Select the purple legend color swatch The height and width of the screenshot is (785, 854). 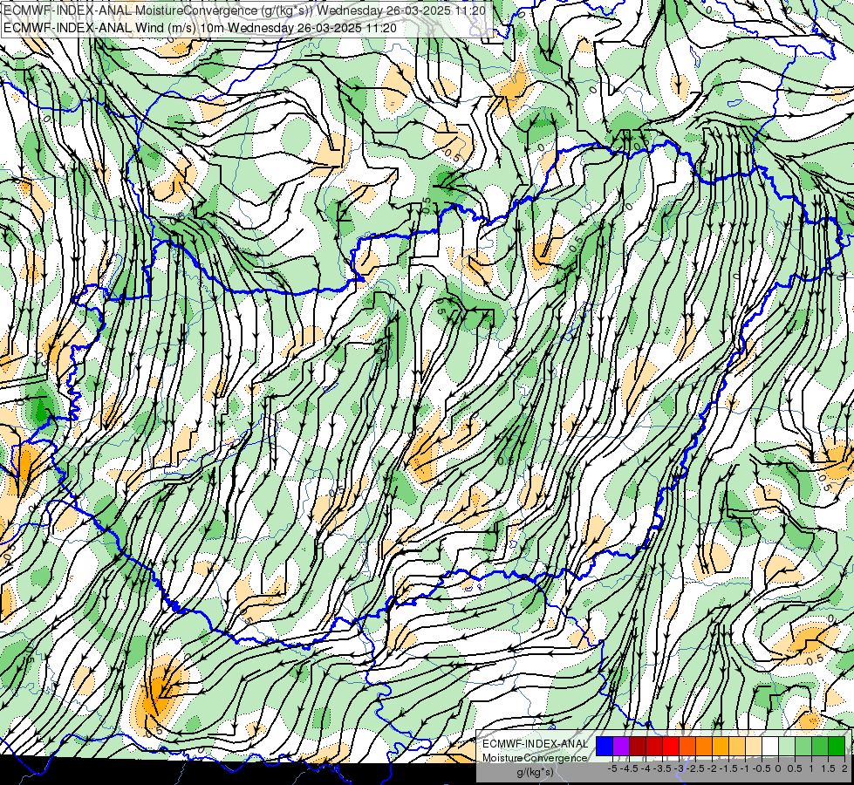tap(621, 746)
